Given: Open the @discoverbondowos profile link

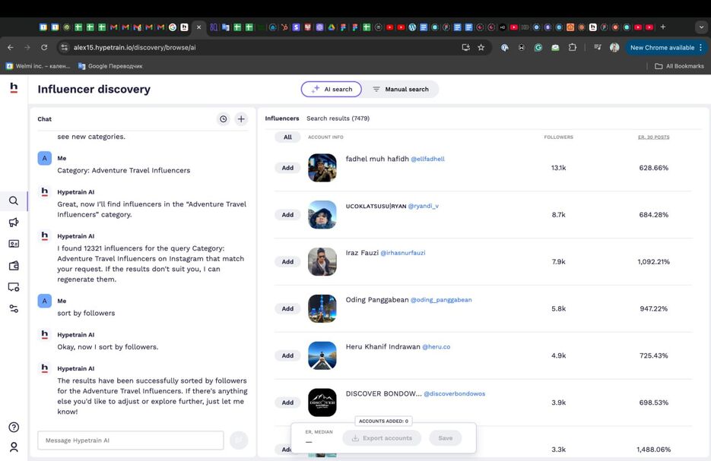Looking at the screenshot, I should (454, 394).
